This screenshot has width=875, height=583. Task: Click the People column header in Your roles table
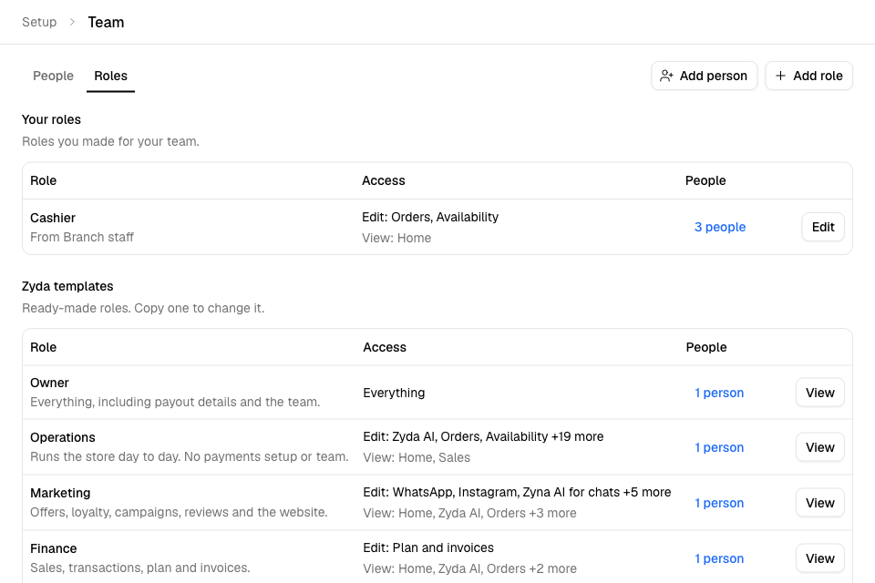tap(705, 180)
